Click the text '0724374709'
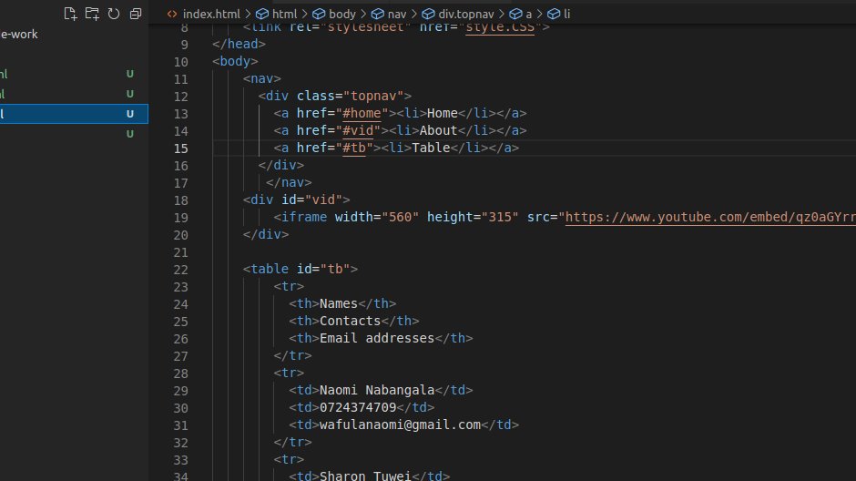The image size is (856, 481). (358, 408)
